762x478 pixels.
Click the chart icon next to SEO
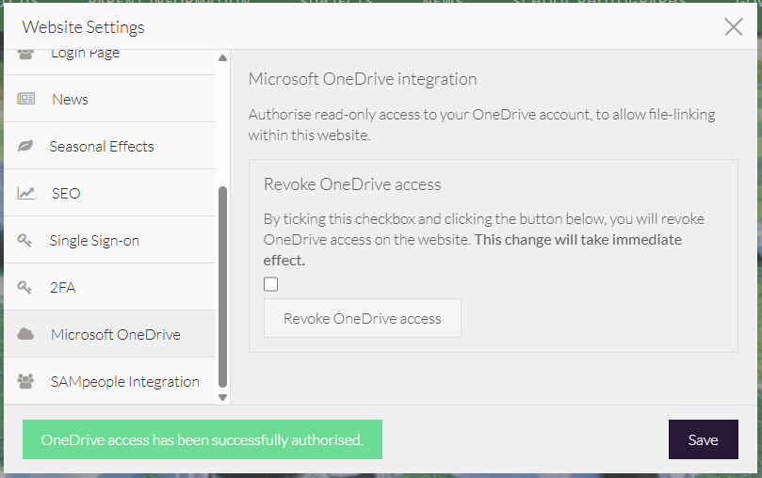coord(26,193)
